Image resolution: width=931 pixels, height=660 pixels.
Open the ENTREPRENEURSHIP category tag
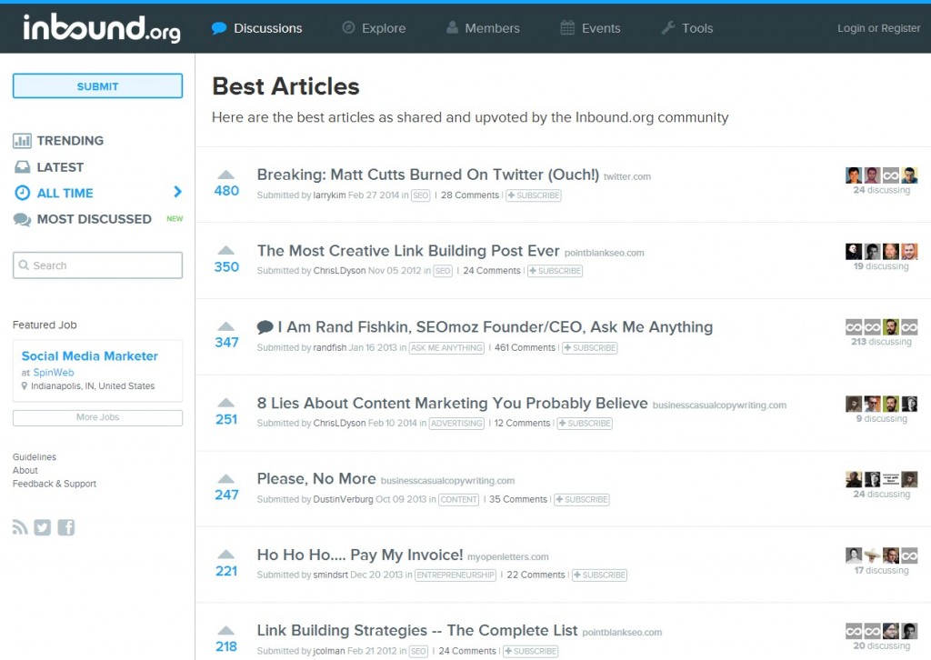[x=455, y=575]
